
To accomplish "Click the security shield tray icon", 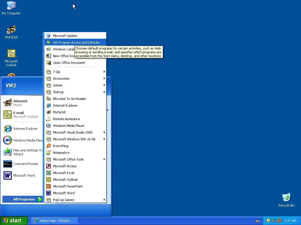I will tap(268, 221).
